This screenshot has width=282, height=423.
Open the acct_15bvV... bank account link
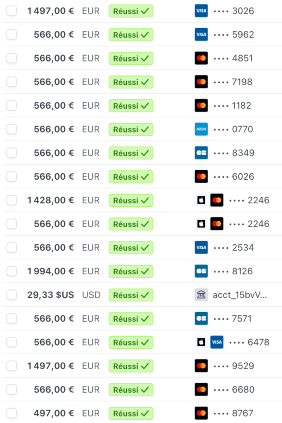tap(239, 295)
